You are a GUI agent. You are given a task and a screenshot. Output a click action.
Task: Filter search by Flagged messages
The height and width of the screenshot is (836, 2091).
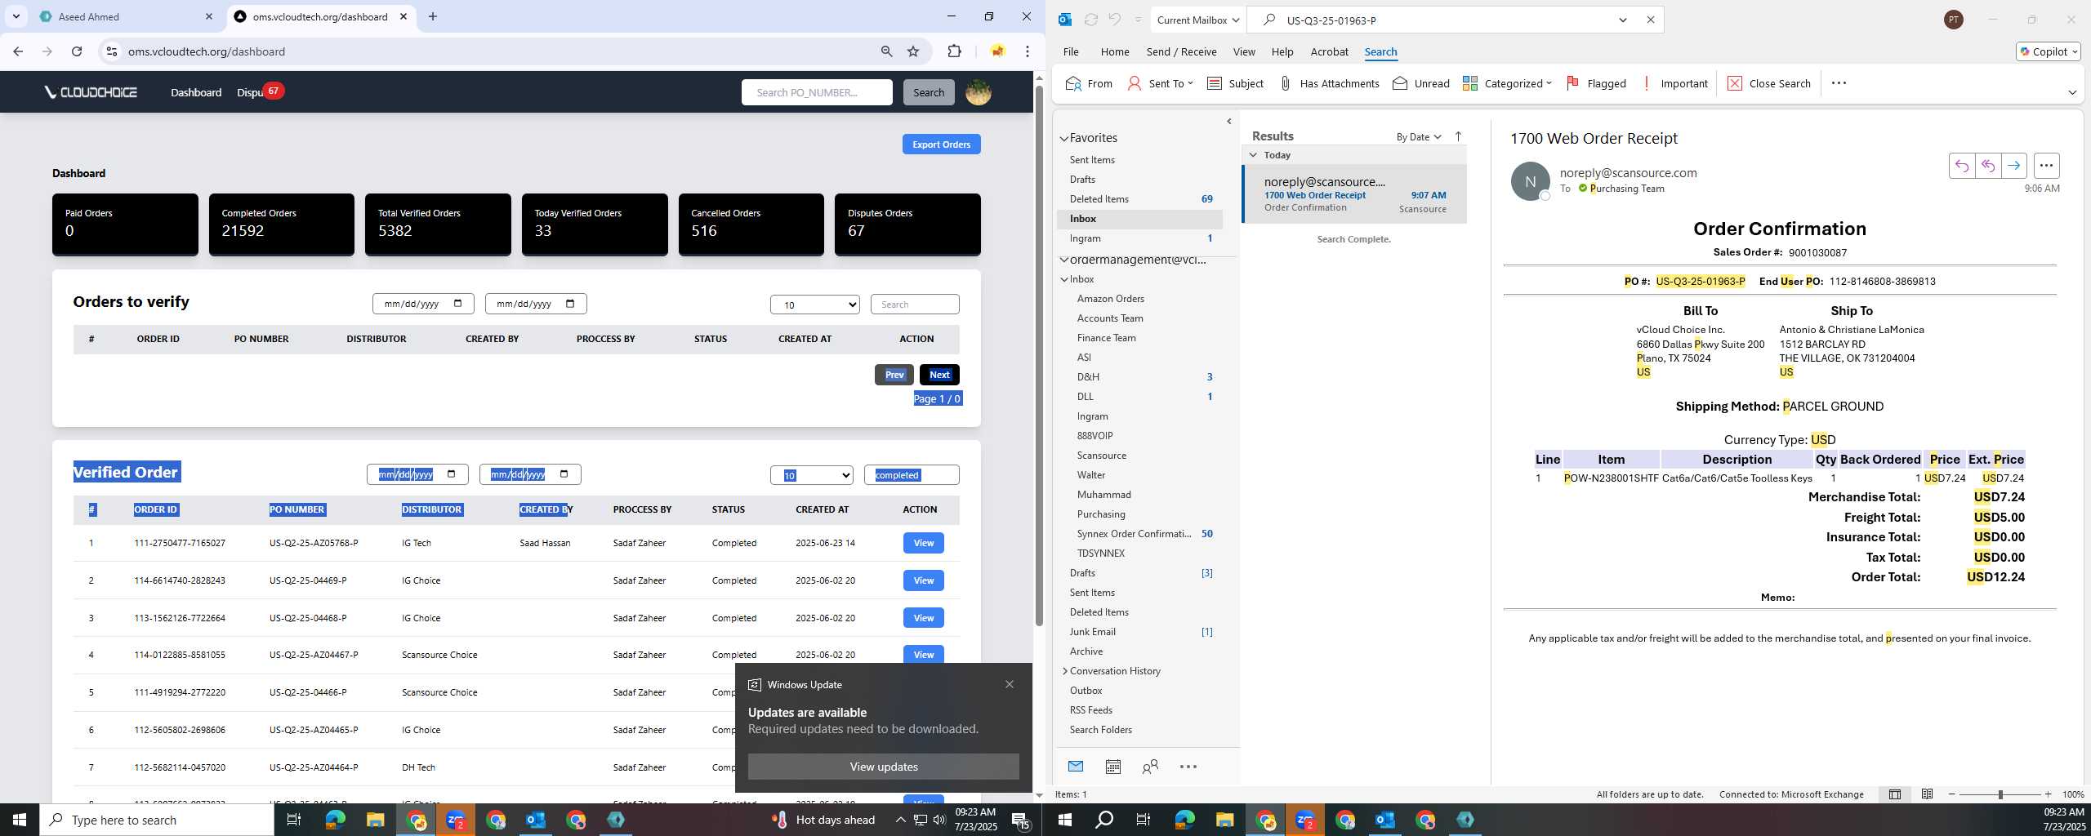[1596, 83]
